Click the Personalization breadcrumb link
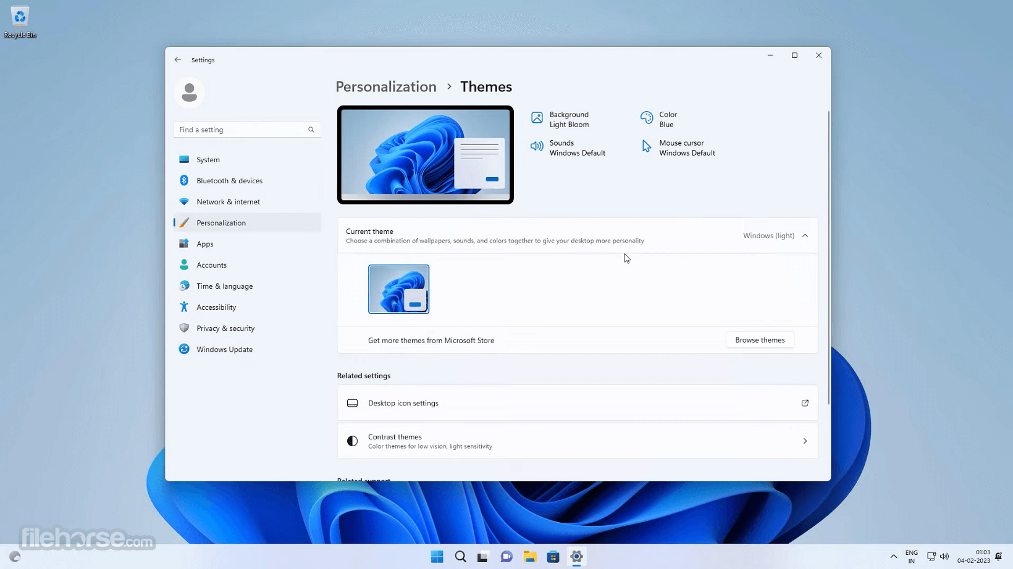The image size is (1013, 569). pos(386,87)
